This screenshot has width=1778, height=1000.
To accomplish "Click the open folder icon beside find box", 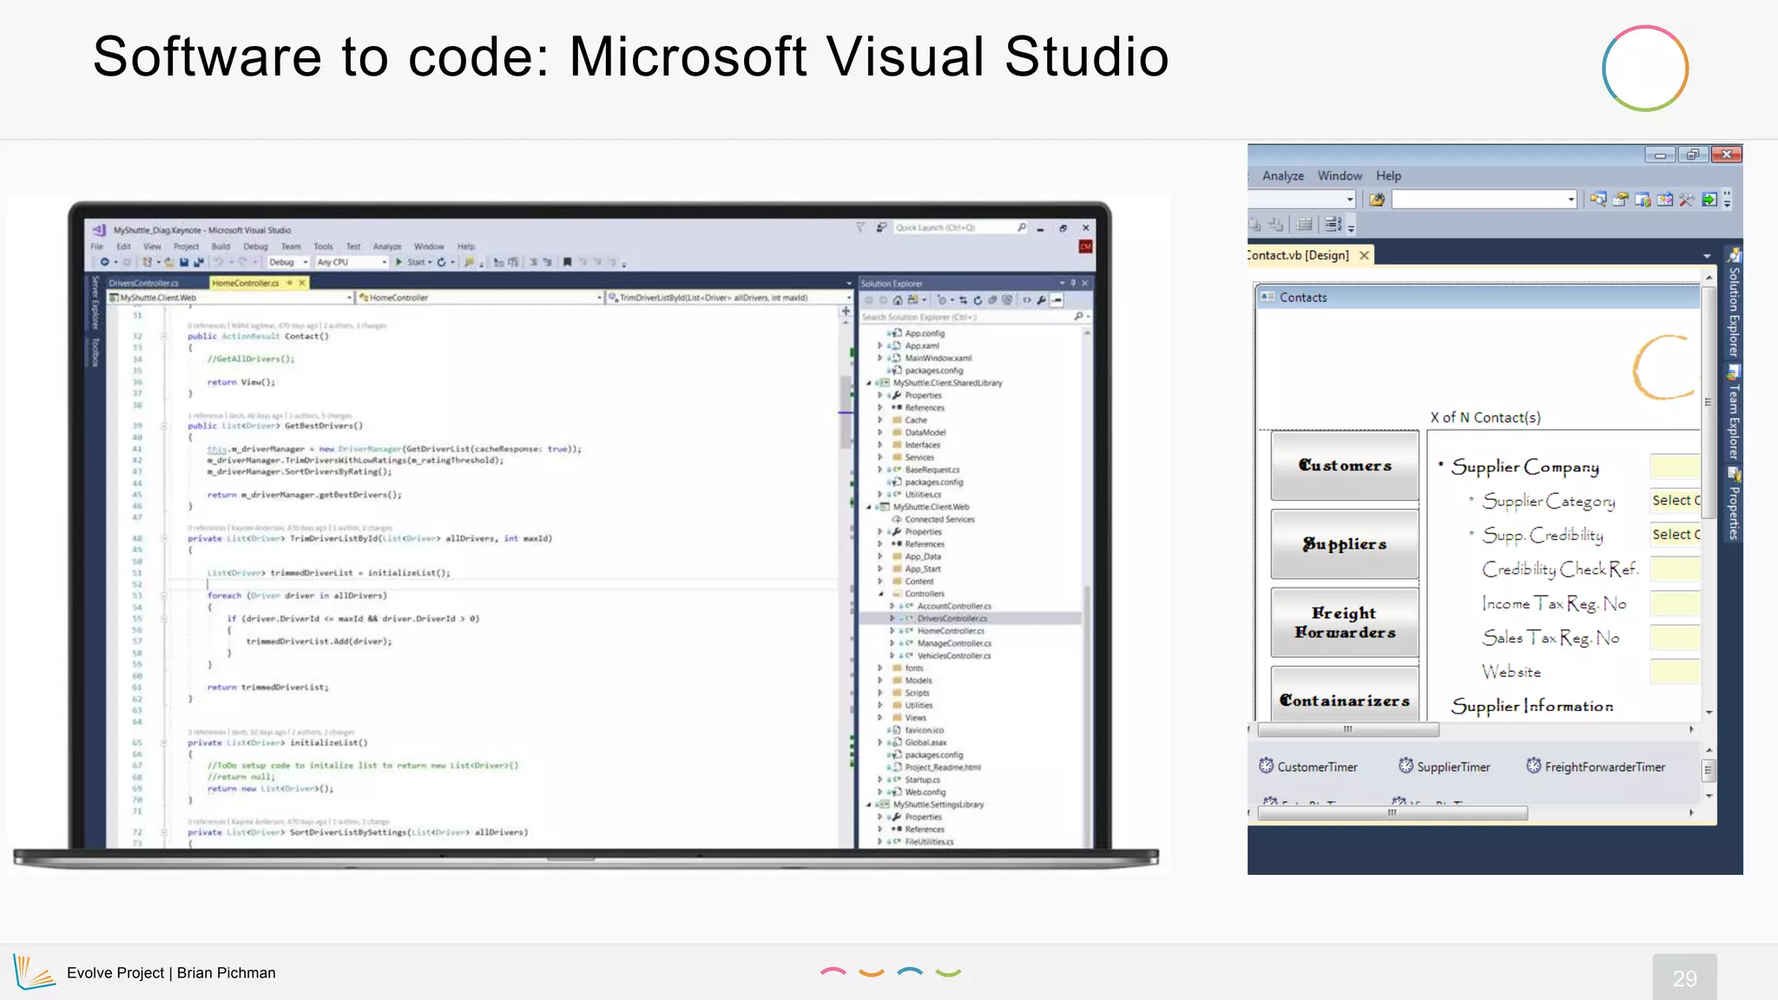I will coord(1377,200).
